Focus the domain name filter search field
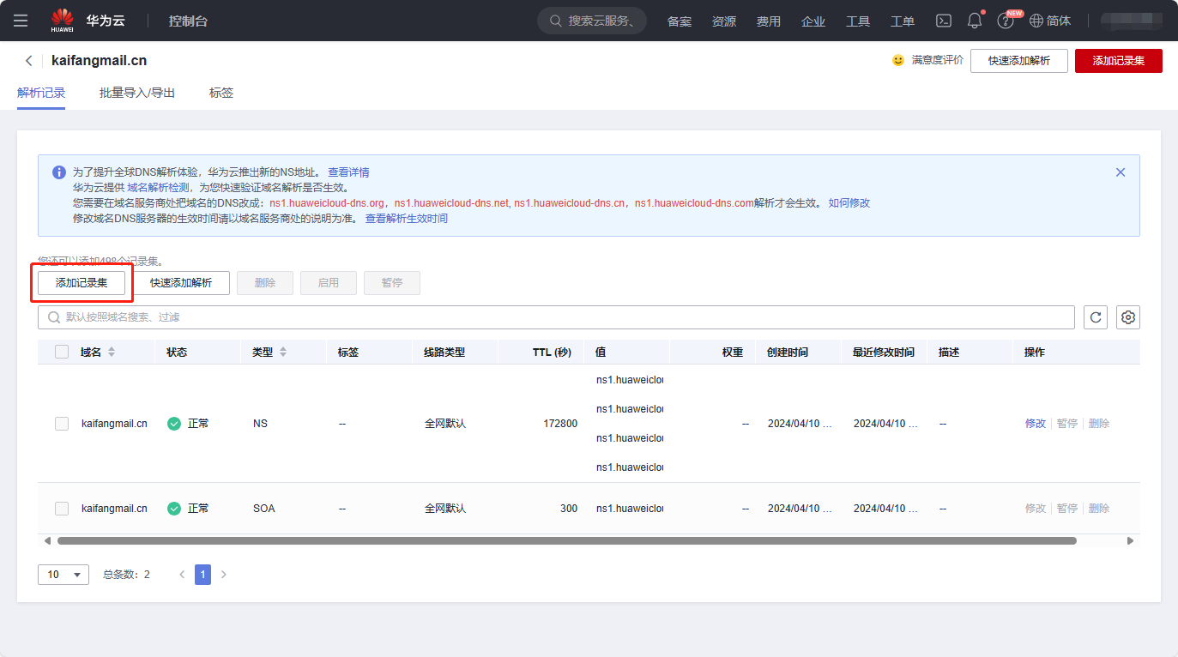Viewport: 1178px width, 657px height. pos(556,317)
